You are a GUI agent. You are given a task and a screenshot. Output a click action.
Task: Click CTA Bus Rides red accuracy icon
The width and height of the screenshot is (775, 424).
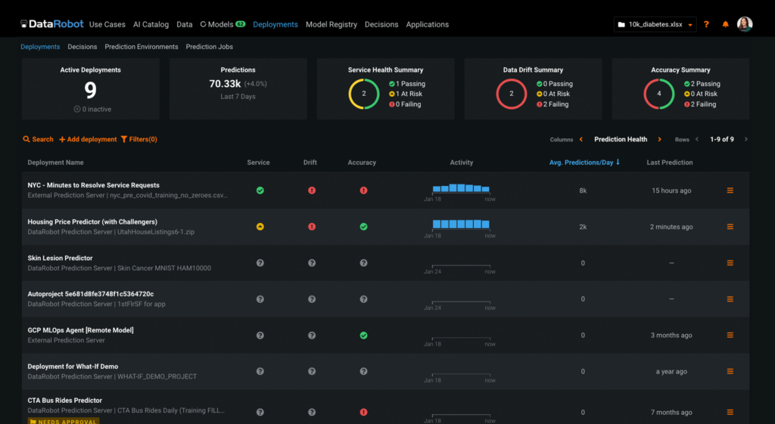[364, 412]
